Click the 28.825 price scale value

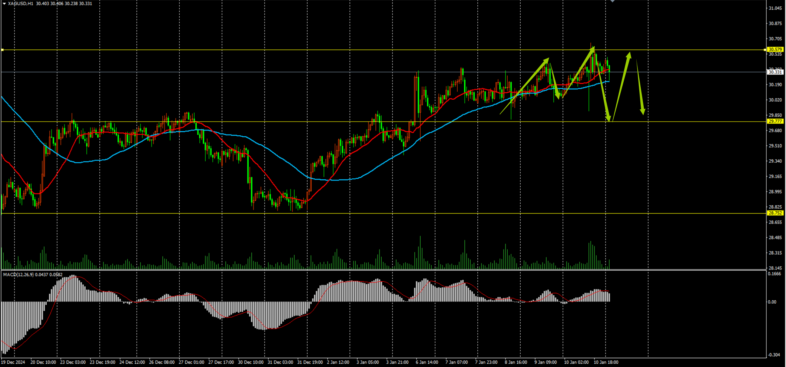click(775, 207)
